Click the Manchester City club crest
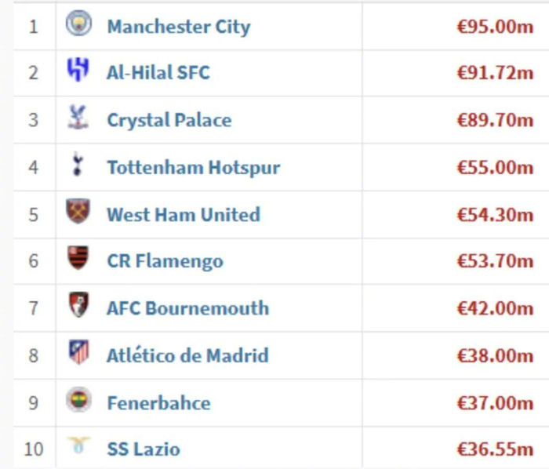549x469 pixels. coord(78,24)
